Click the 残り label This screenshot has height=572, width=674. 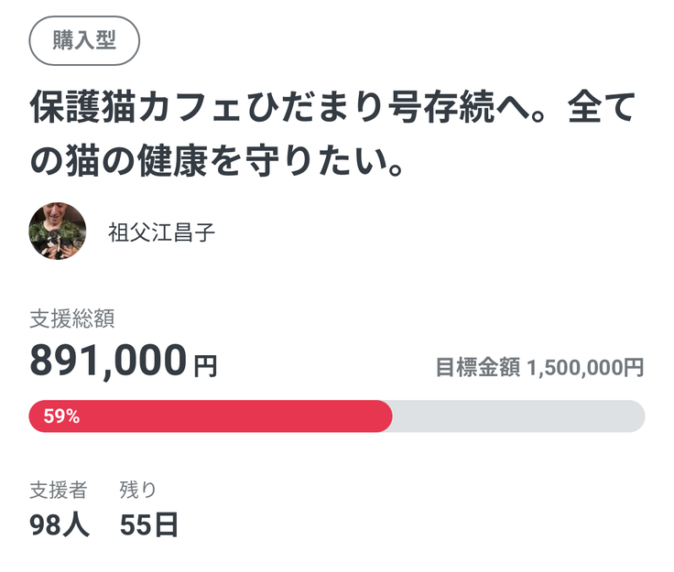tap(138, 489)
